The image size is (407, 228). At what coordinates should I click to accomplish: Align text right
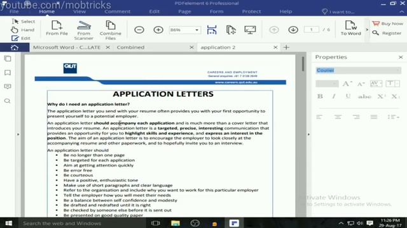tap(356, 117)
